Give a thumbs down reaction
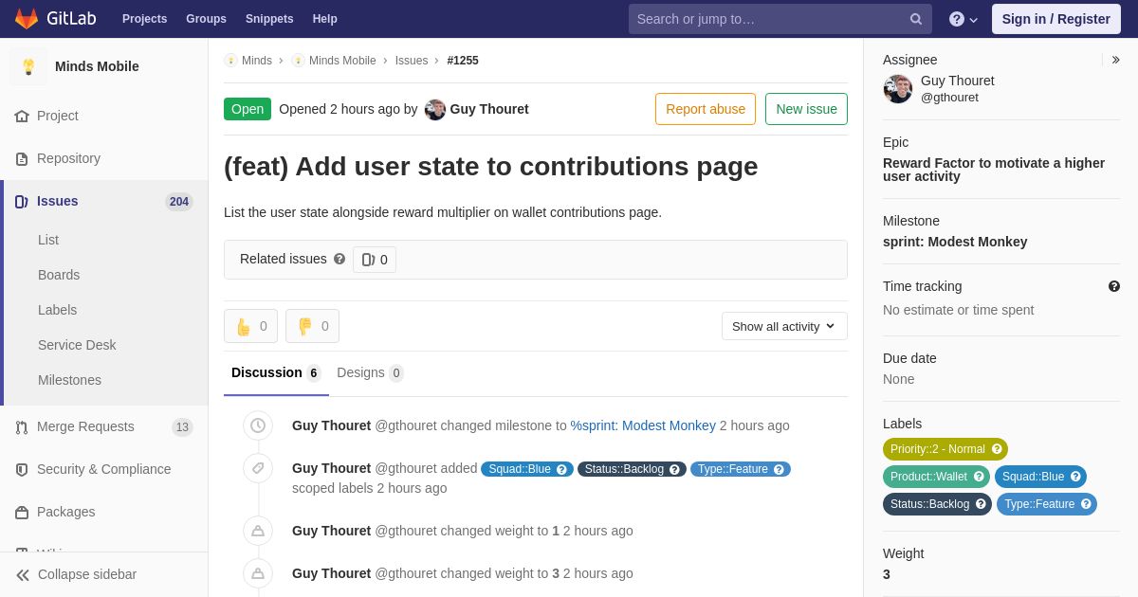This screenshot has width=1138, height=597. (x=312, y=326)
